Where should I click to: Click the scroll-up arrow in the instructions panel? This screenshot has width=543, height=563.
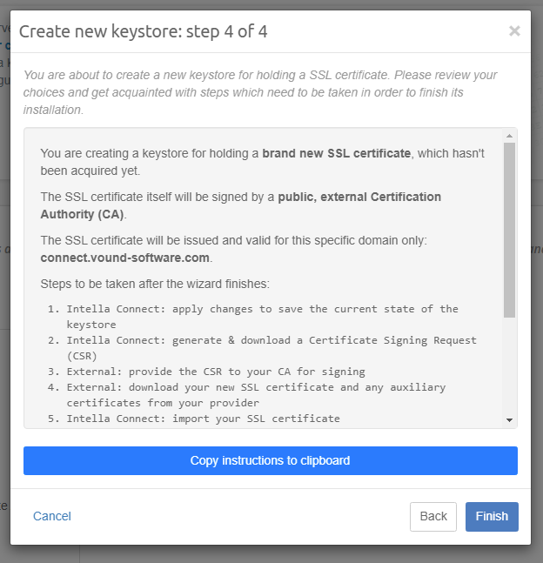[509, 136]
